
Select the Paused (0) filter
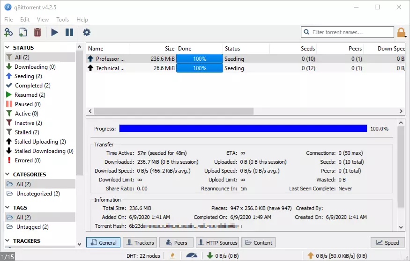(x=40, y=104)
